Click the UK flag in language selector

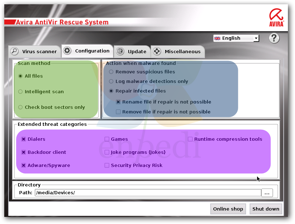pyautogui.click(x=217, y=38)
